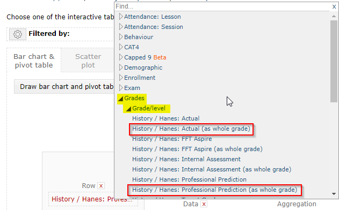339x210 pixels.
Task: Switch to the Scatter plot tab
Action: pos(88,61)
